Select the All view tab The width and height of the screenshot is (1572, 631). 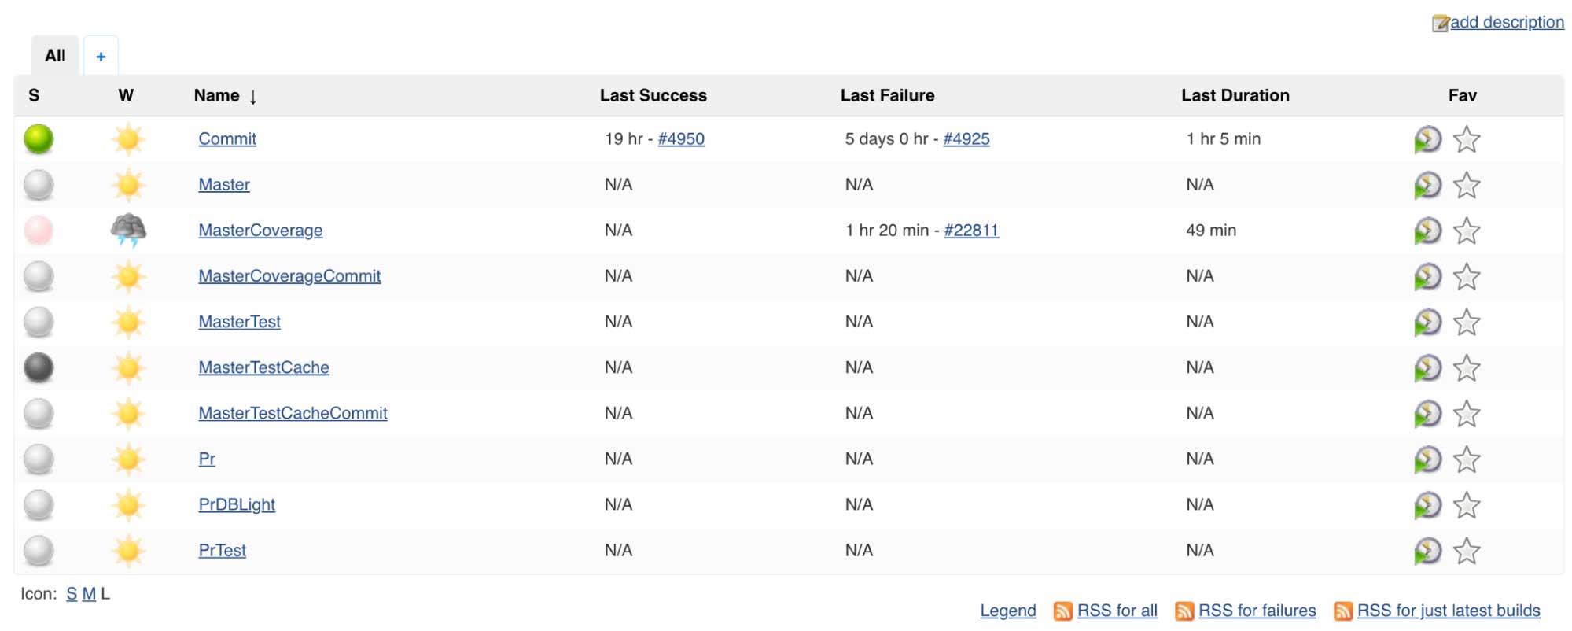[x=55, y=56]
